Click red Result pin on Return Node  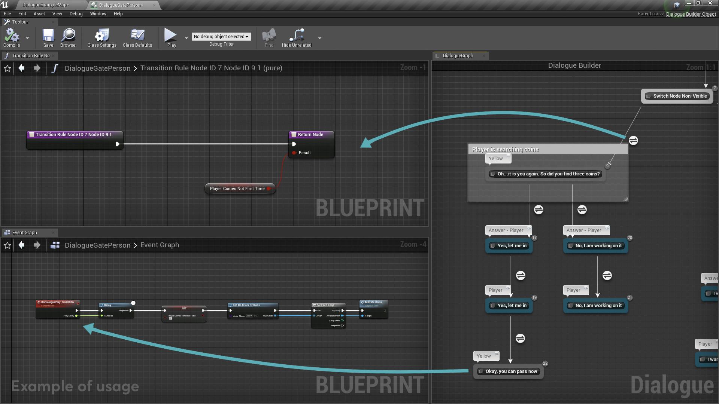[x=294, y=153]
